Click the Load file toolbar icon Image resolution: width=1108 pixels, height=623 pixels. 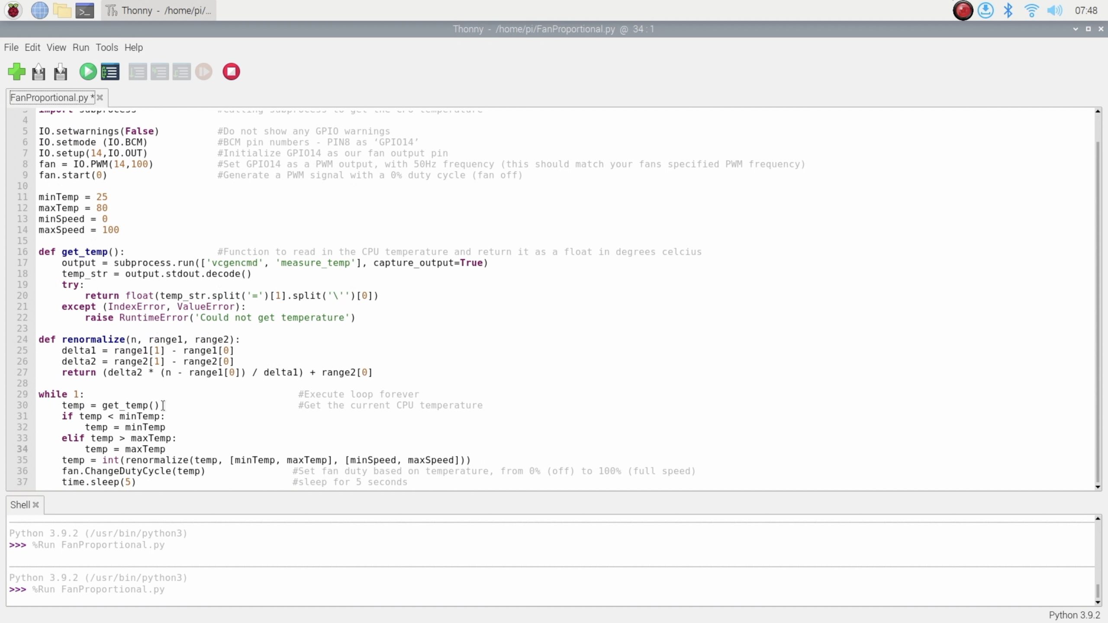pos(39,72)
